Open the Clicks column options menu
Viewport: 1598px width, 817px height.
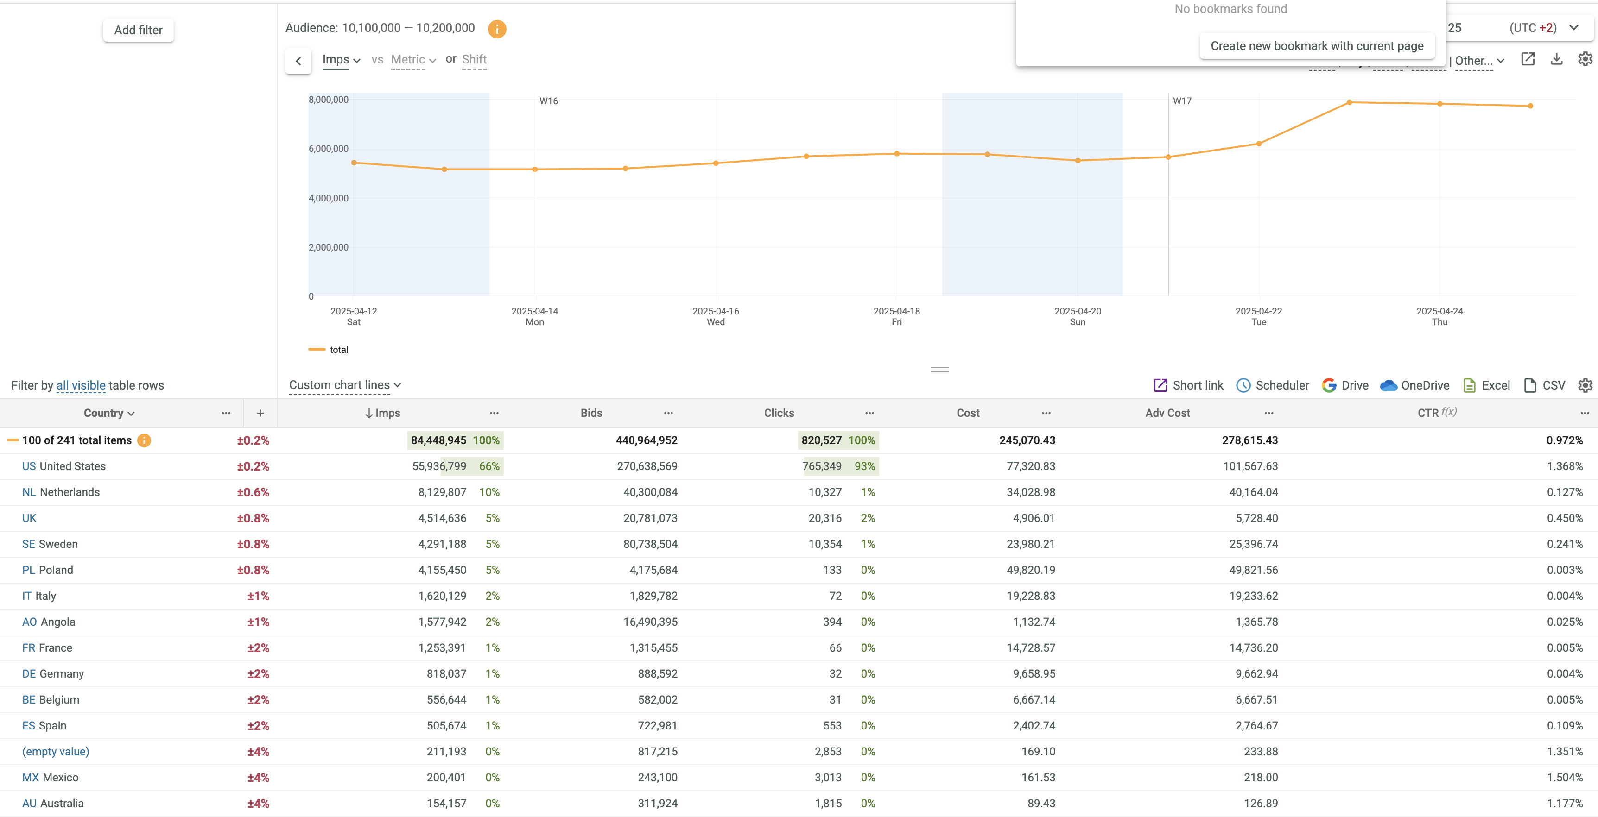(870, 414)
